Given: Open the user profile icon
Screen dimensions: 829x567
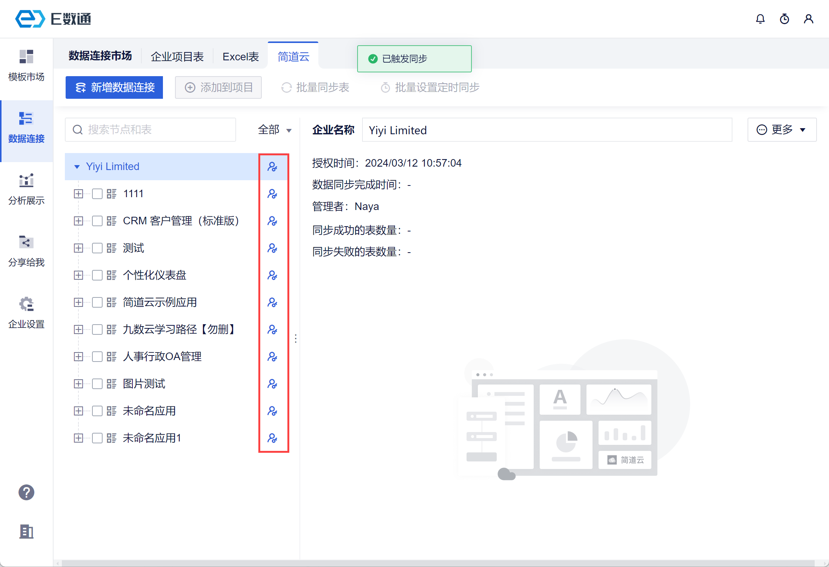Looking at the screenshot, I should tap(808, 19).
